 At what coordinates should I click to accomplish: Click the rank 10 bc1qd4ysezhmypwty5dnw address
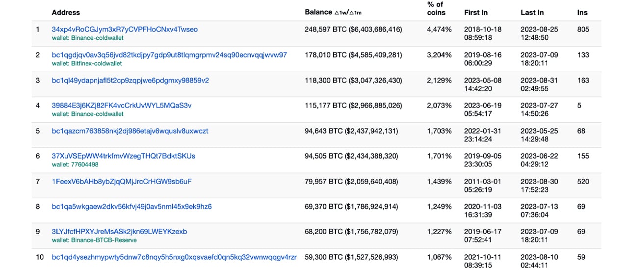[x=174, y=257]
